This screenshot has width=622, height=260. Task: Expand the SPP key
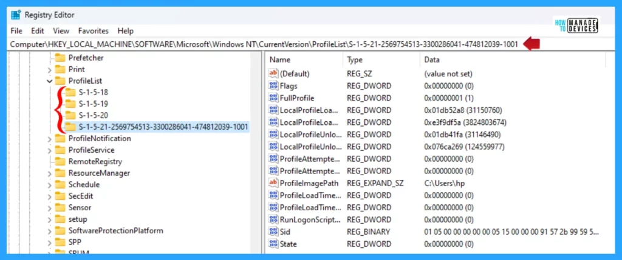50,242
